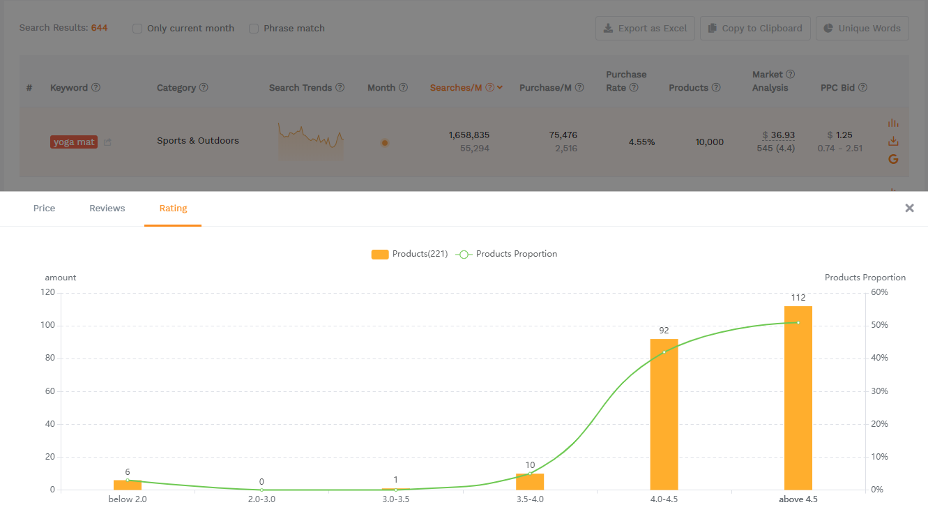Viewport: 928px width, 521px height.
Task: Switch to the Price tab
Action: pyautogui.click(x=44, y=209)
